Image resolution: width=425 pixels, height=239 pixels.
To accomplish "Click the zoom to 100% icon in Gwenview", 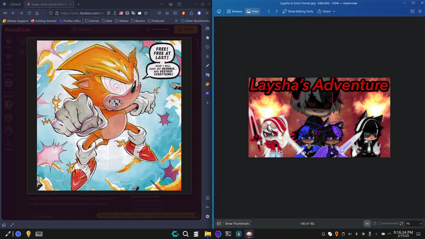I will tap(374, 223).
